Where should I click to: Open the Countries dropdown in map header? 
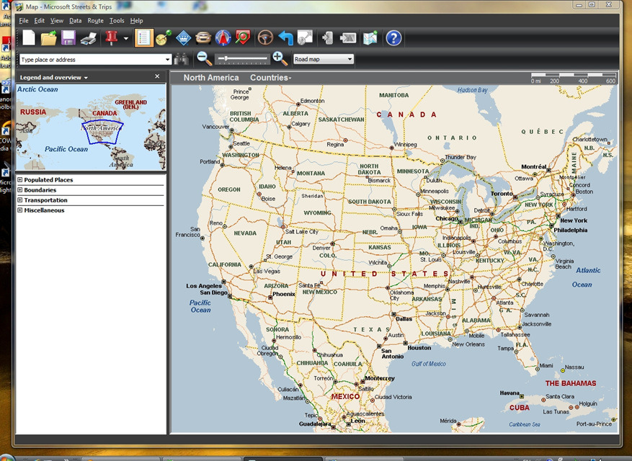(x=270, y=78)
